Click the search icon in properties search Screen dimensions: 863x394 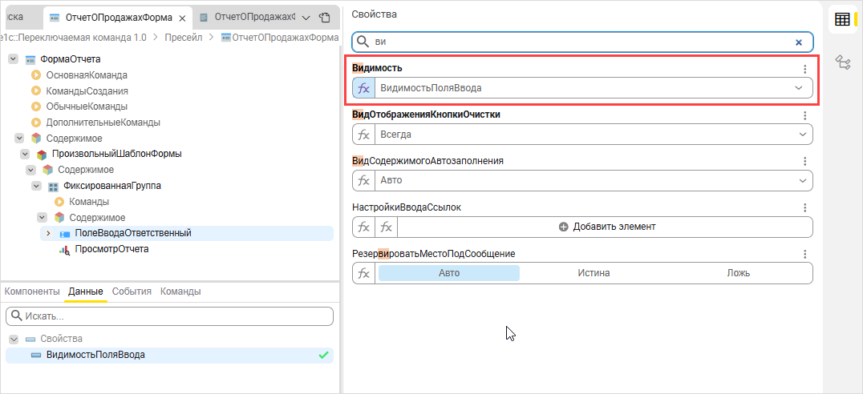[363, 42]
